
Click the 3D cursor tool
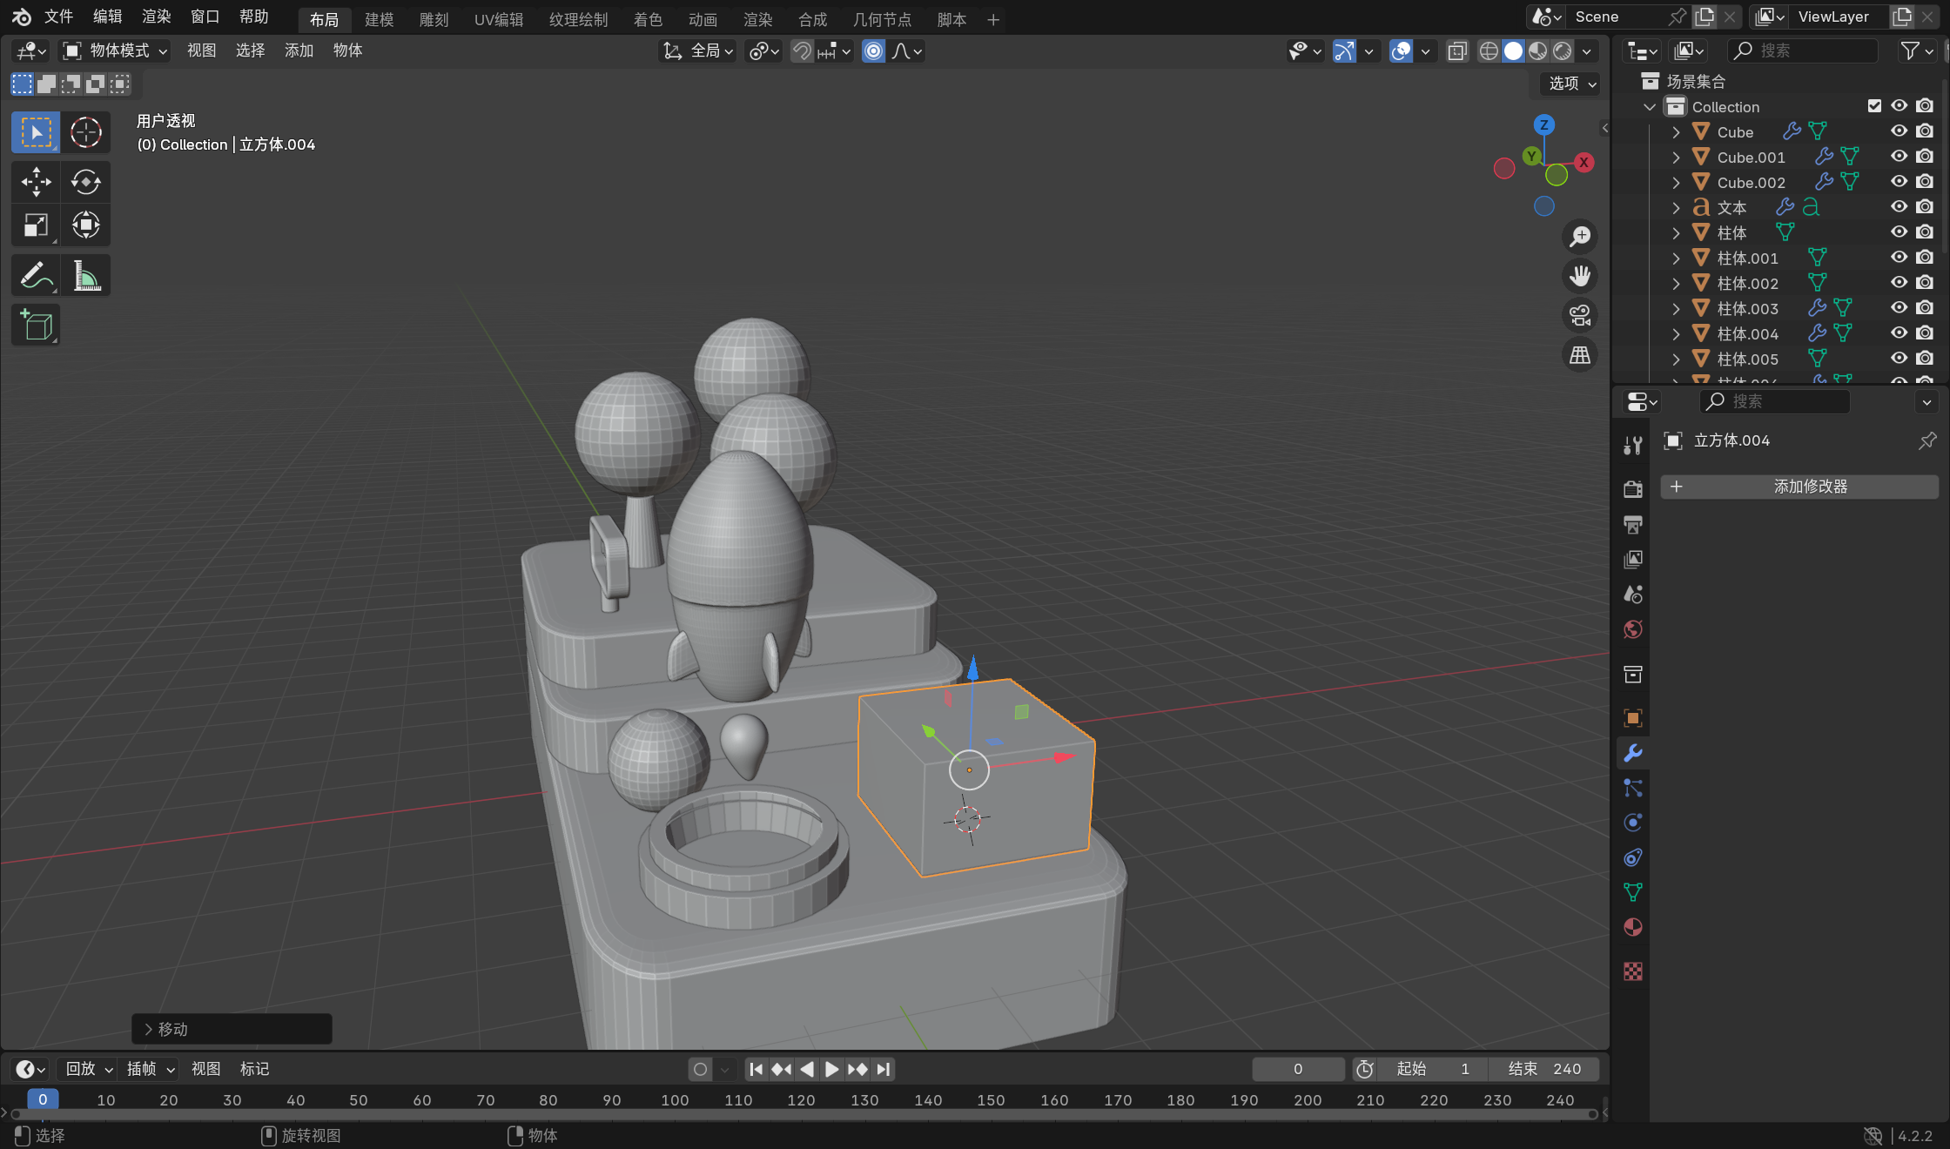point(85,132)
